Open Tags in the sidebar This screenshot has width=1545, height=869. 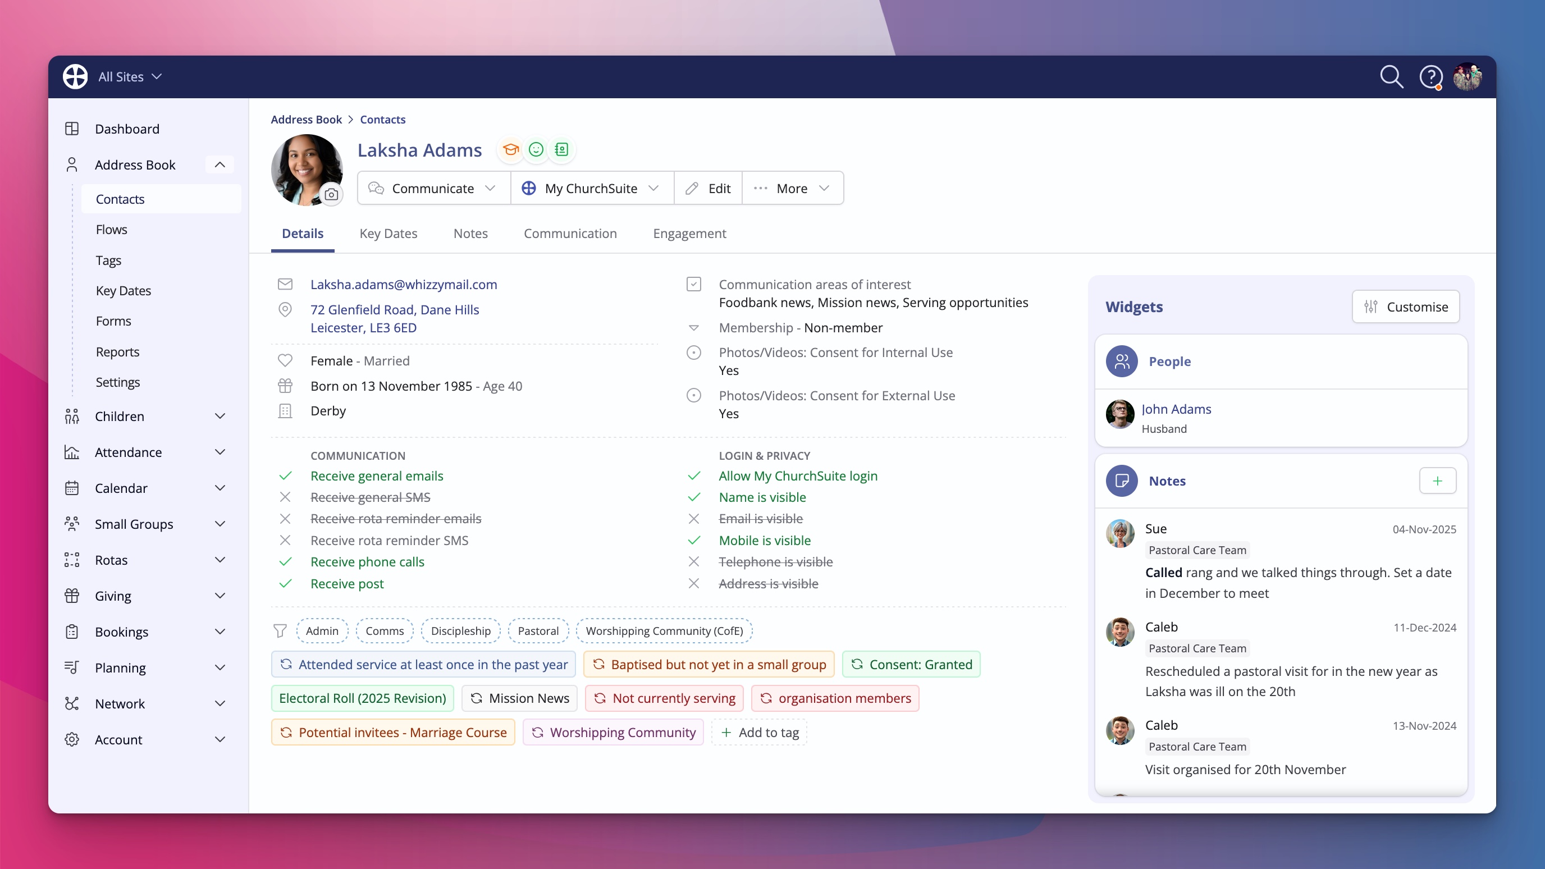click(108, 260)
